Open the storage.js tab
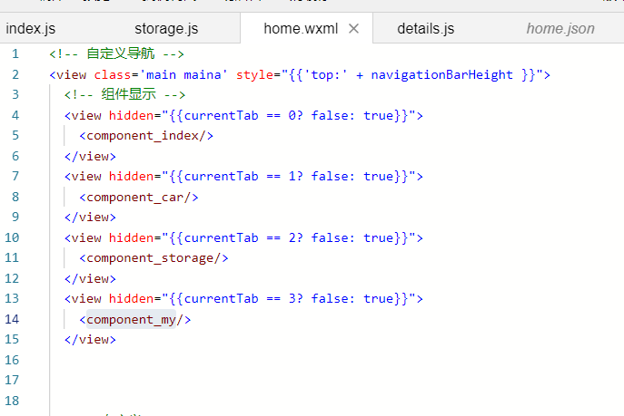This screenshot has width=624, height=416. tap(165, 29)
